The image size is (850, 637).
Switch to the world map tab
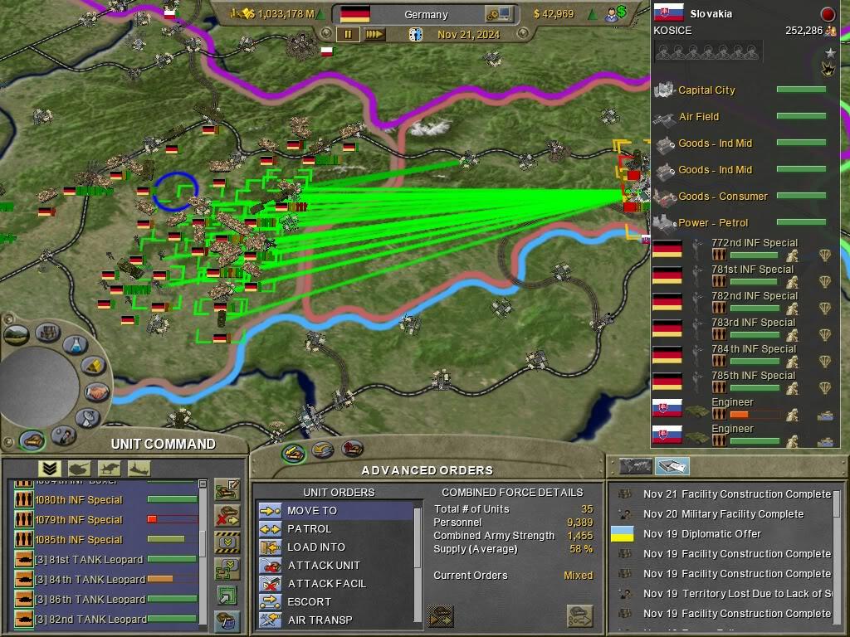click(x=636, y=466)
